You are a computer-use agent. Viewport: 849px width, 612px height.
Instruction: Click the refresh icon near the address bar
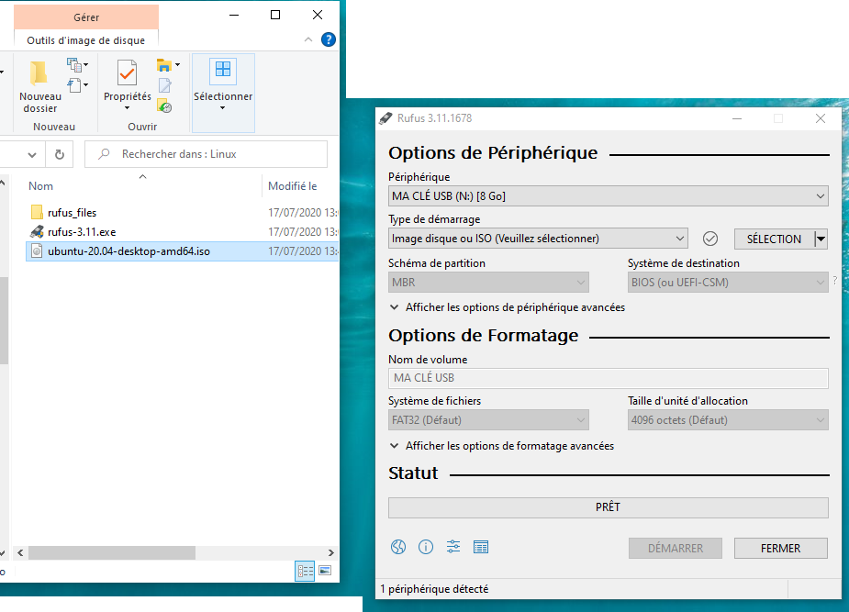tap(60, 155)
